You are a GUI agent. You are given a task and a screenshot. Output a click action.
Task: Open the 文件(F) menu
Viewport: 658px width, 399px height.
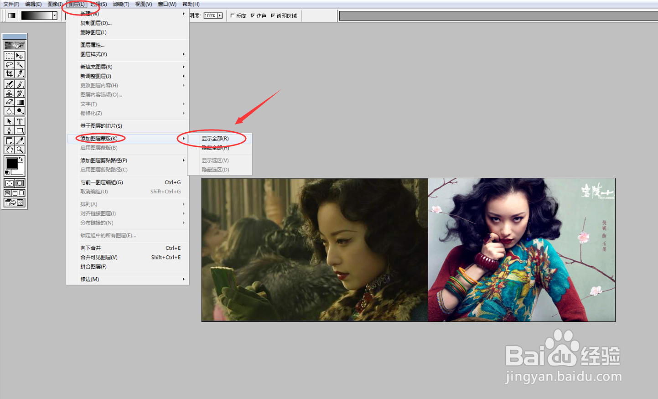point(11,4)
